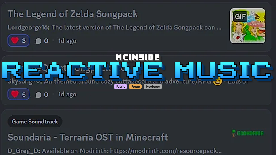276x155 pixels.
Task: Click the Reactive Music title banner
Action: 138,71
